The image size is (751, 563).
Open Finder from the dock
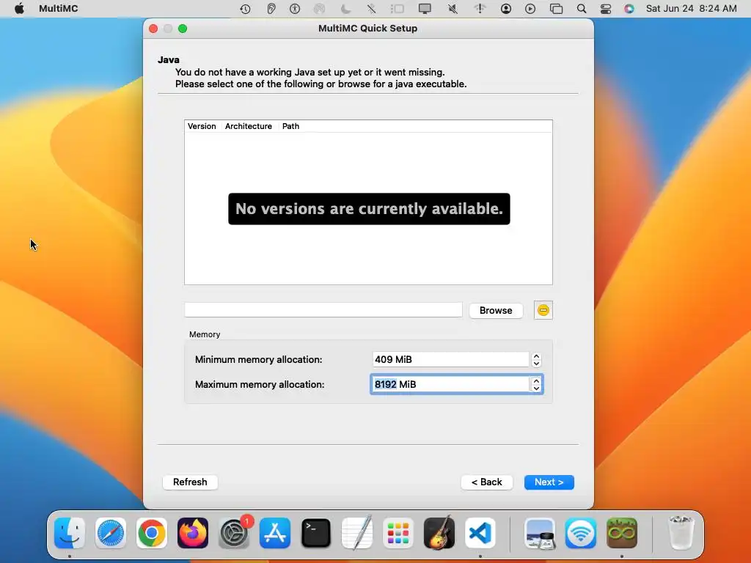click(70, 533)
